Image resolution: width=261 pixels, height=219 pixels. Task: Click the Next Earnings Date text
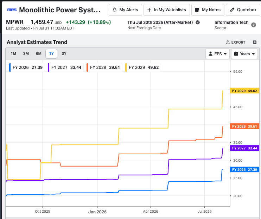(x=144, y=28)
